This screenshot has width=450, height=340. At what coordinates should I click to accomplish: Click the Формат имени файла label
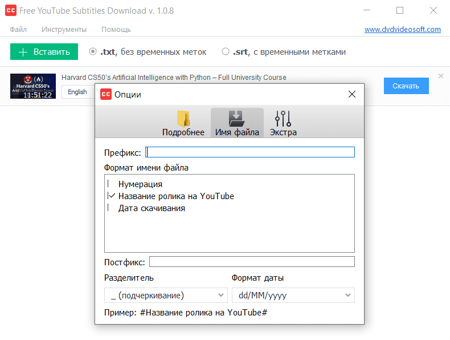146,168
